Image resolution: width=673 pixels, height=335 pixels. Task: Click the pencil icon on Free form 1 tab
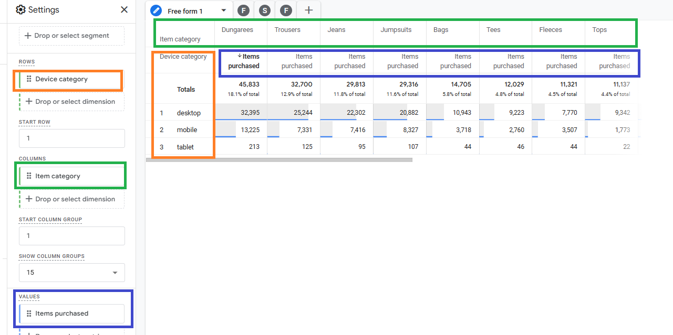click(156, 10)
